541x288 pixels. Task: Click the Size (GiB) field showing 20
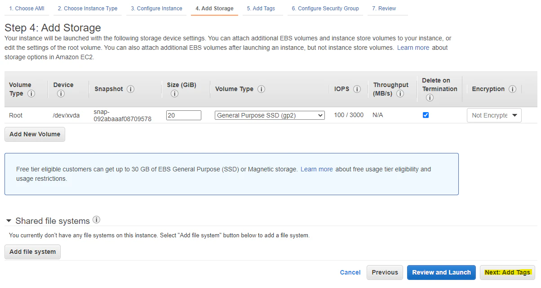coord(183,115)
